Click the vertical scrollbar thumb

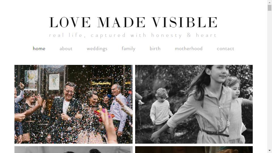coord(269,8)
